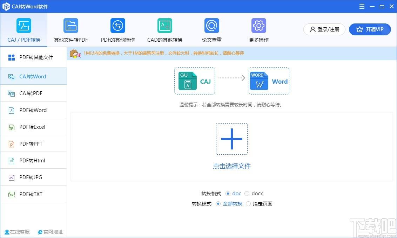Switch to 更多操作 tab label
Screen dimensions: 397x238
(259, 40)
